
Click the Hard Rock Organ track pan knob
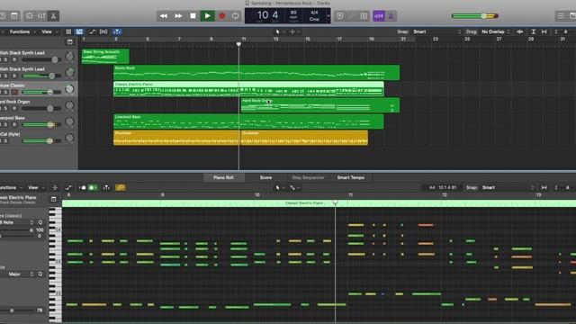tap(69, 105)
